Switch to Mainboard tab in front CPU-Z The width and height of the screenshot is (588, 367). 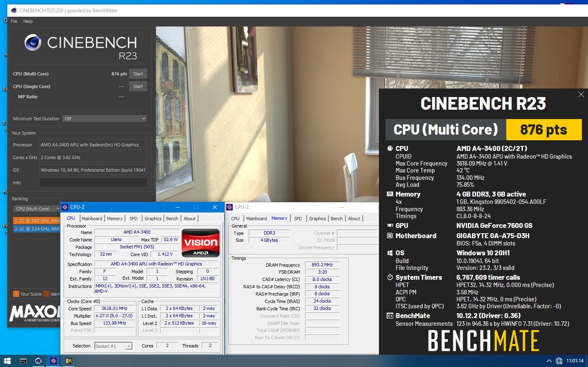point(92,219)
